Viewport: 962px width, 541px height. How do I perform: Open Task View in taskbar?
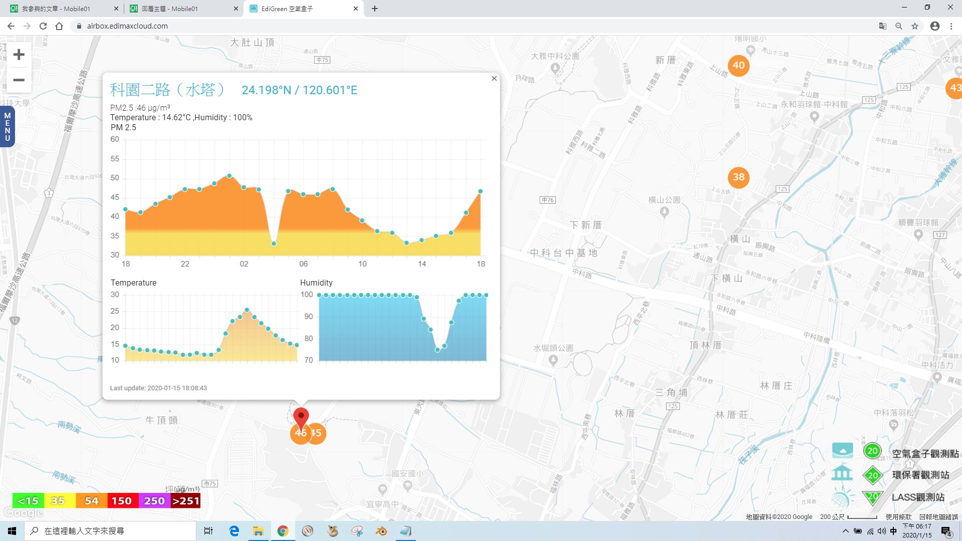[208, 531]
